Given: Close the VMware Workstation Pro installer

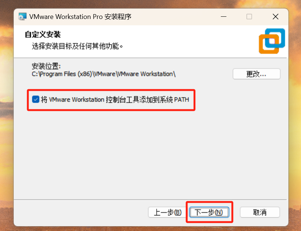Looking at the screenshot, I should pos(275,17).
